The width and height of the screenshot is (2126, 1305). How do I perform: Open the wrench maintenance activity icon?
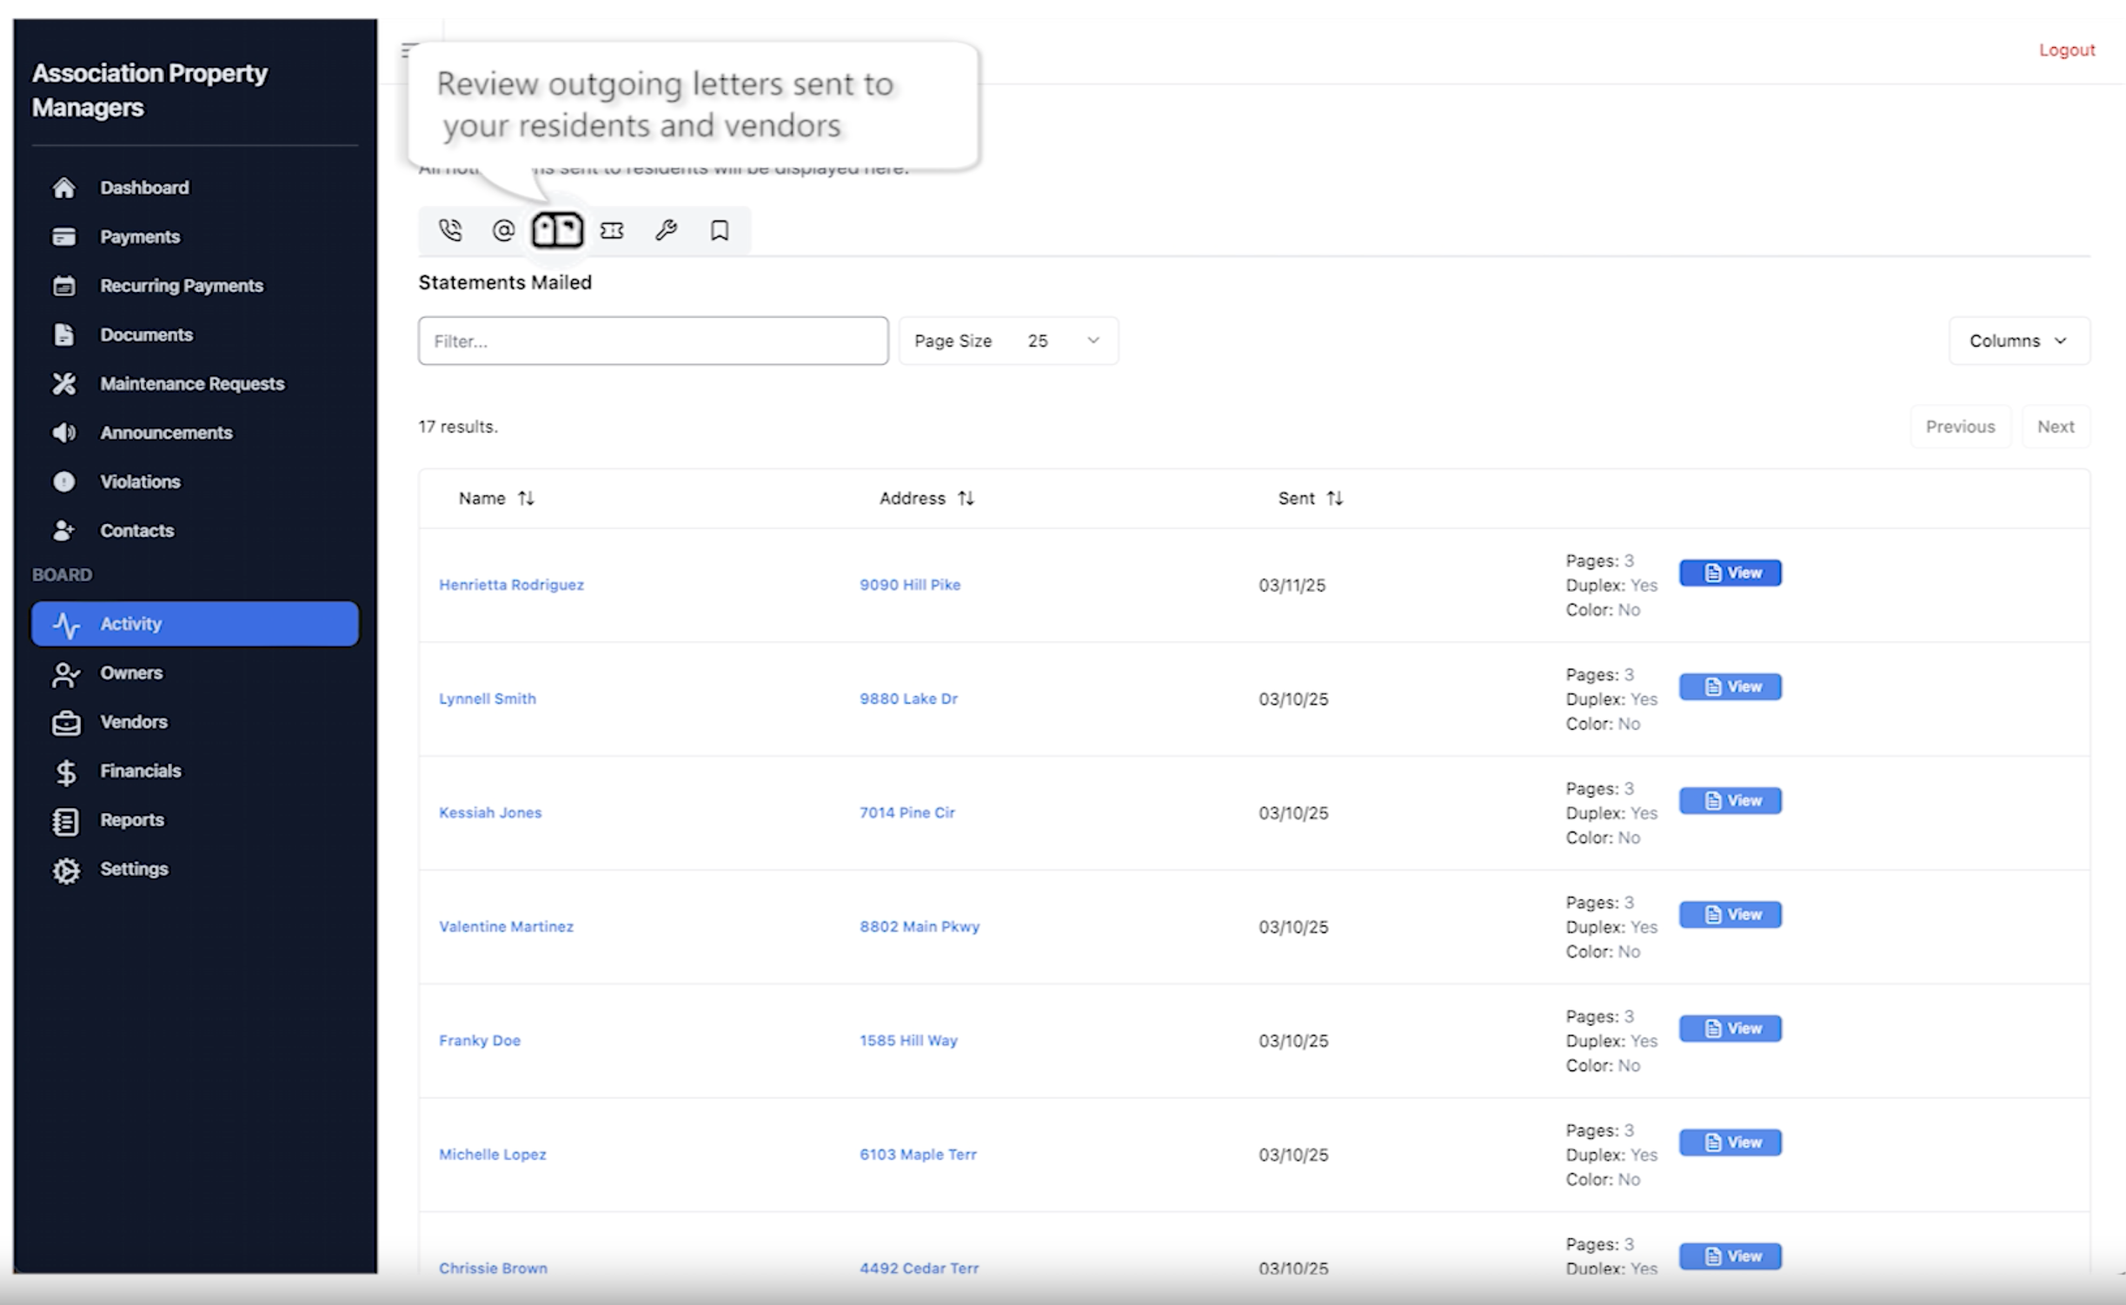click(x=666, y=230)
